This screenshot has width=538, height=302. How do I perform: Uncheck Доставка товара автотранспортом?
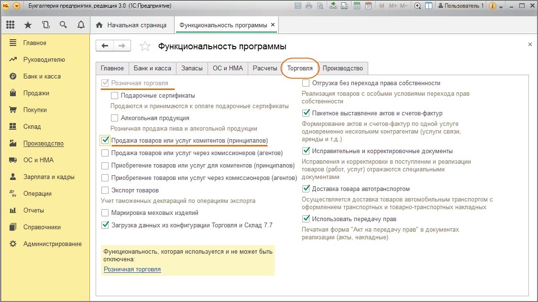(x=306, y=189)
